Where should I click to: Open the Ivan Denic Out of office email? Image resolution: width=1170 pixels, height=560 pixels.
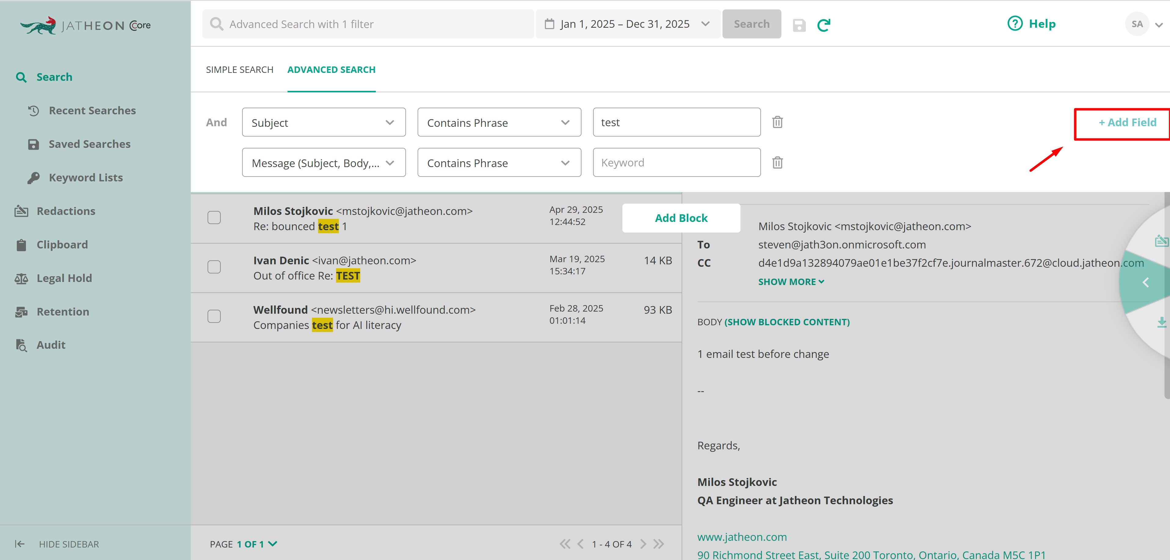pos(436,268)
